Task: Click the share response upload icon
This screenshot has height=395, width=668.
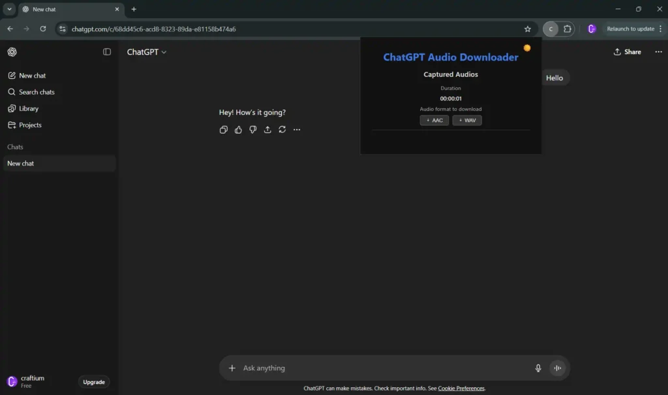Action: [267, 130]
